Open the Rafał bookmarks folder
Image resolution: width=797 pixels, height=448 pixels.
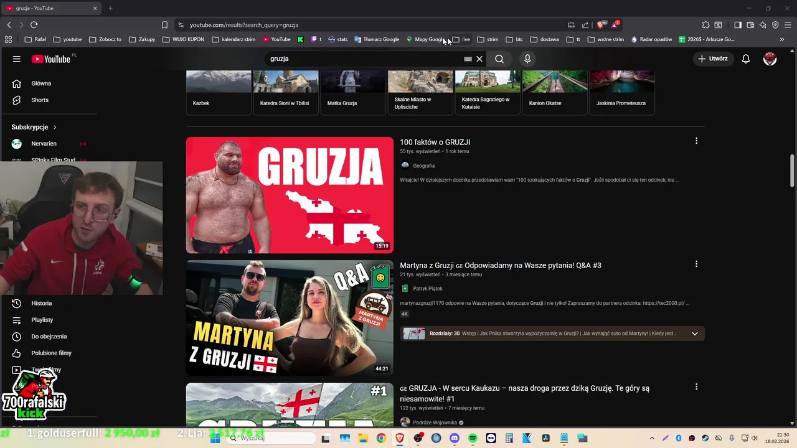click(35, 39)
